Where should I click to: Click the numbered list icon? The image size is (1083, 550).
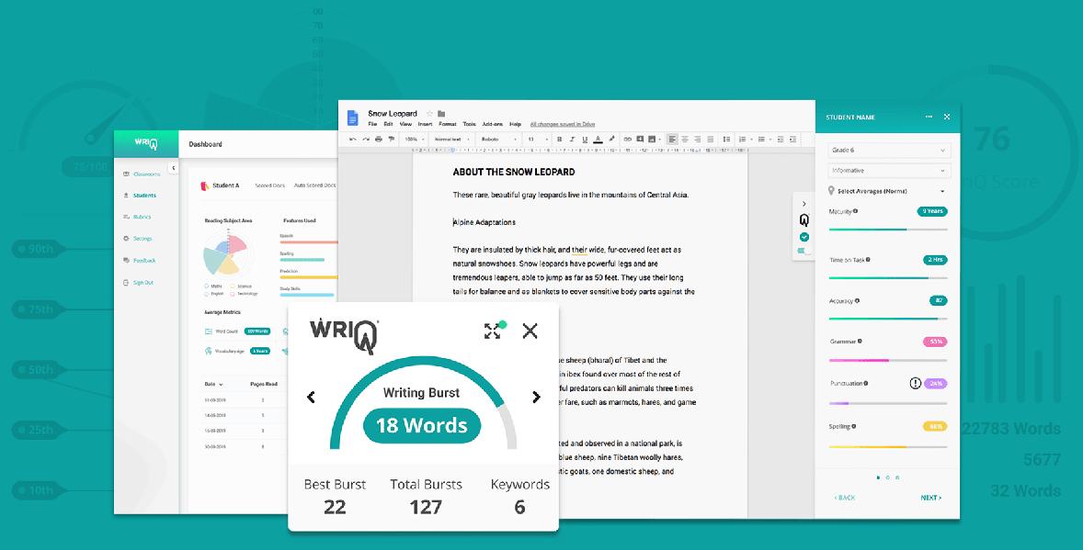pyautogui.click(x=743, y=139)
